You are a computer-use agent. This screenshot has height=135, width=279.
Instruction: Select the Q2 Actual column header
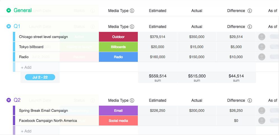[197, 100]
